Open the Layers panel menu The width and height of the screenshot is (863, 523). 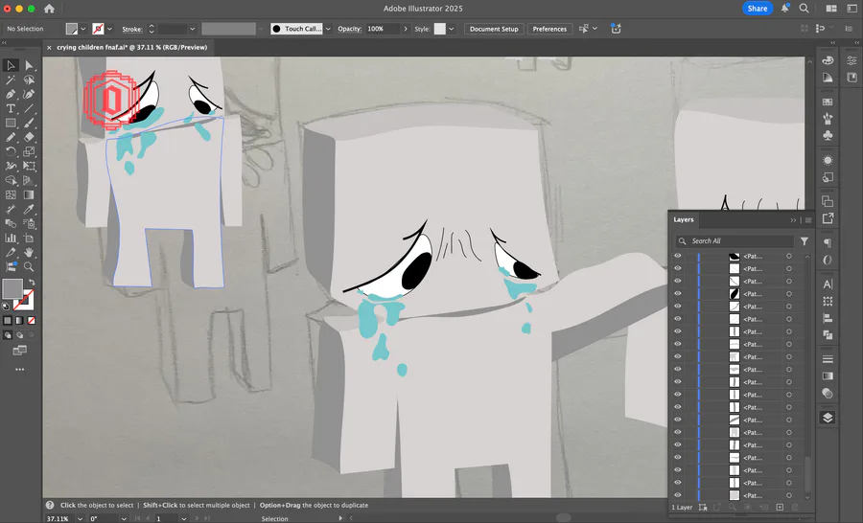[808, 220]
